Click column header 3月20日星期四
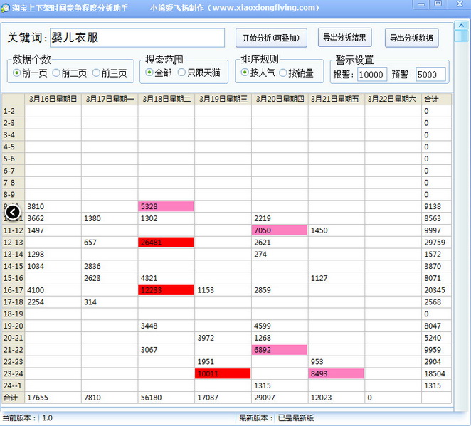 tap(280, 99)
